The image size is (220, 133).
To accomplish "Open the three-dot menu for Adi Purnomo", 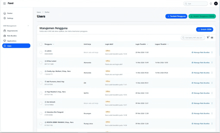I will (x=212, y=83).
